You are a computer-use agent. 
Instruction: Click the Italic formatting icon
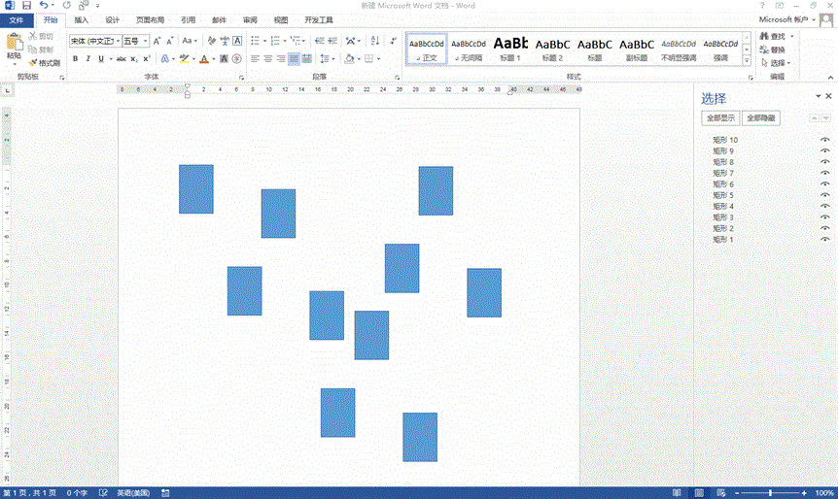pos(87,59)
